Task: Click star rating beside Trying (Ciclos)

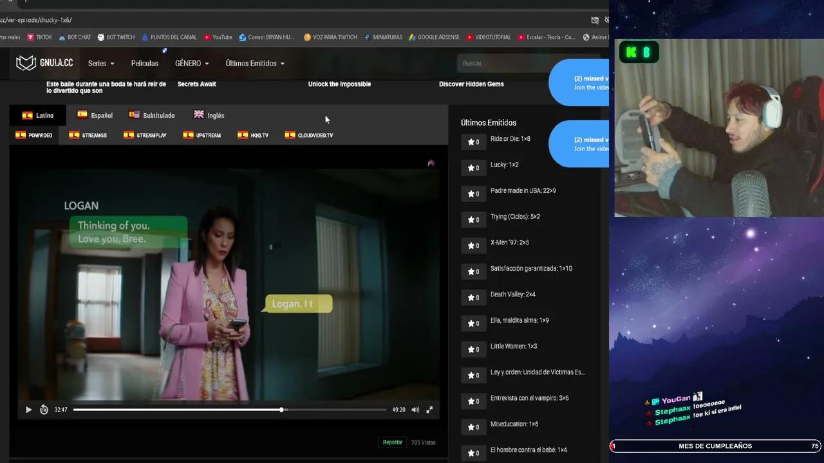Action: [x=473, y=220]
